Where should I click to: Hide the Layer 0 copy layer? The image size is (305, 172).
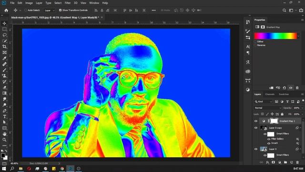click(x=256, y=128)
